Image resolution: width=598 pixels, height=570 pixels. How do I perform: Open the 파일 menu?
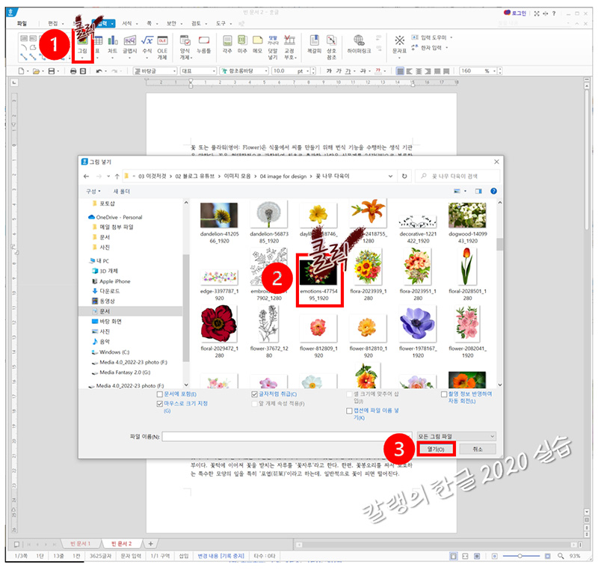click(22, 24)
